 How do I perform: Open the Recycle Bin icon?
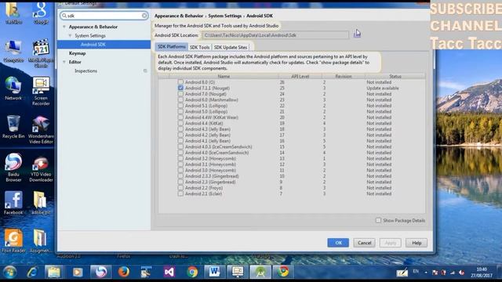pyautogui.click(x=13, y=127)
